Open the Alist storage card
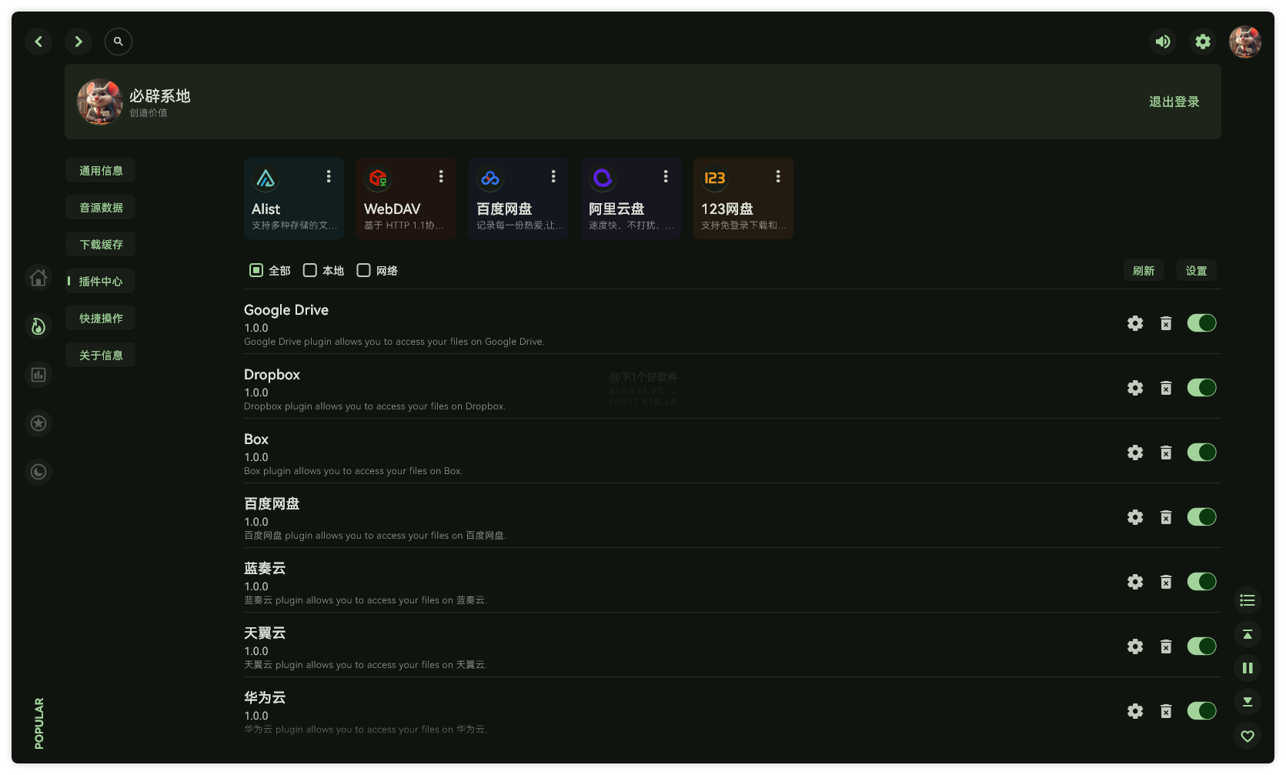This screenshot has width=1286, height=775. 294,199
